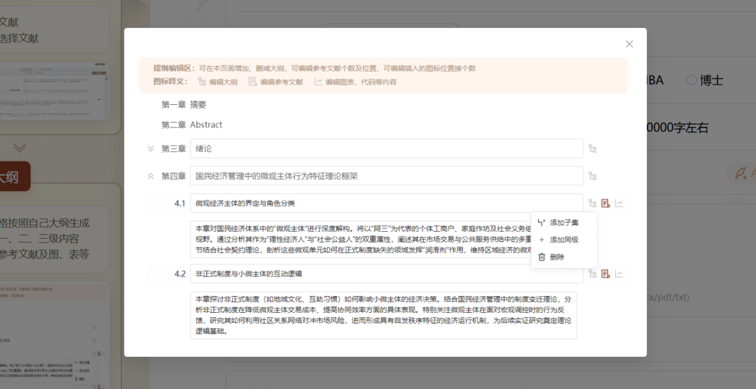Choose 添加子集 from the popup menu

point(564,223)
